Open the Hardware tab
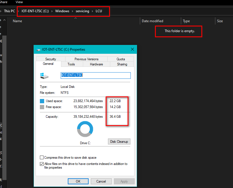 (x=97, y=64)
